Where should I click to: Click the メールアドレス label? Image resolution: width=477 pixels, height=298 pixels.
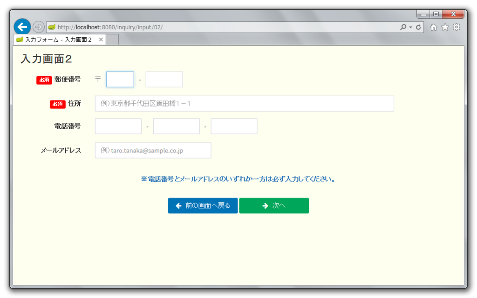coord(61,151)
